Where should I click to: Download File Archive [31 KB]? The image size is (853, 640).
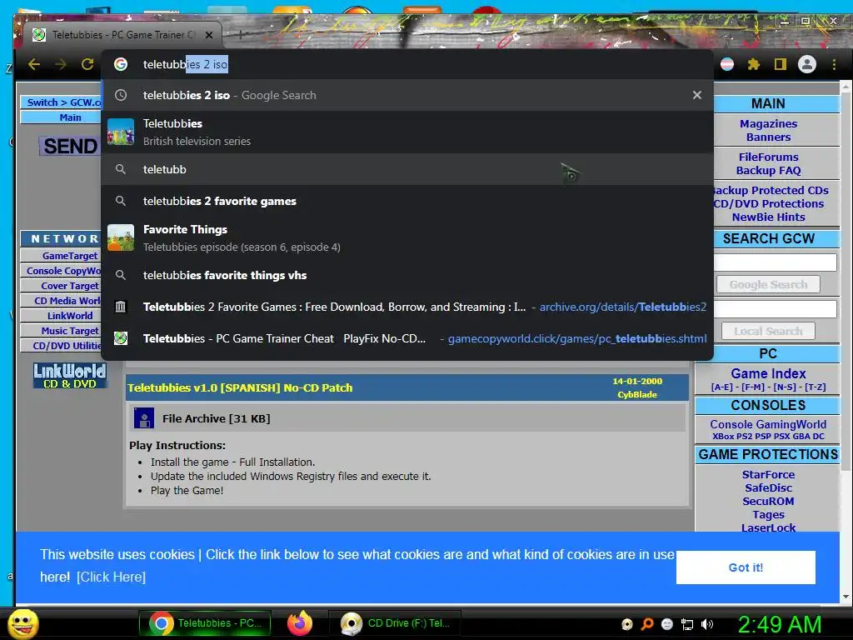tap(216, 418)
